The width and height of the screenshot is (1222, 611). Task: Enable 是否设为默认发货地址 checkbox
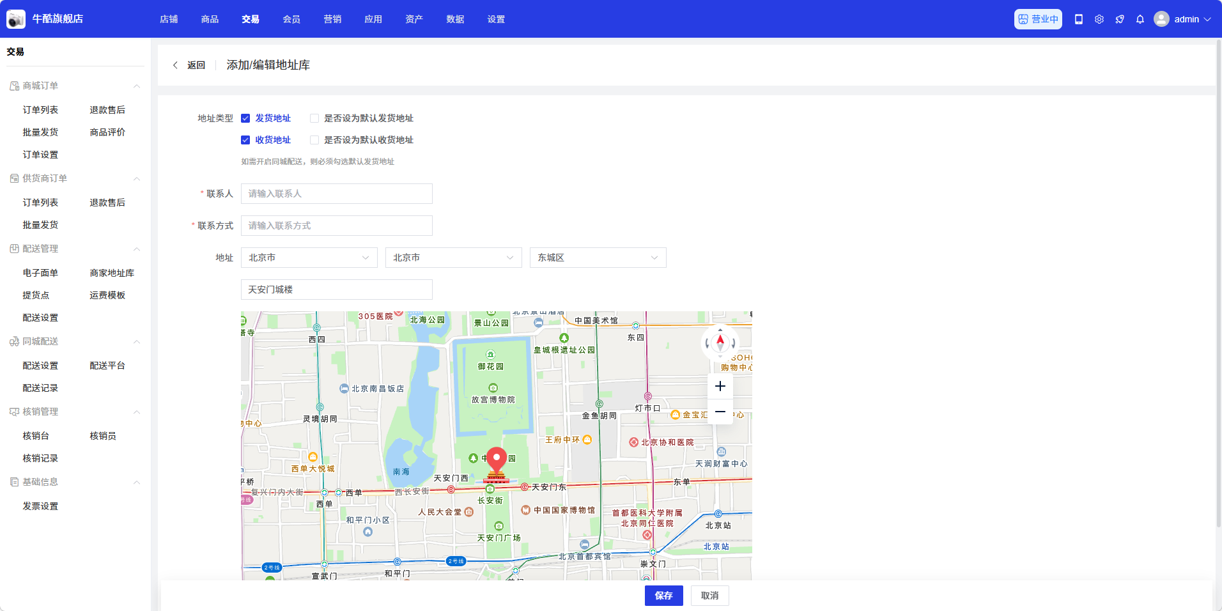coord(314,118)
